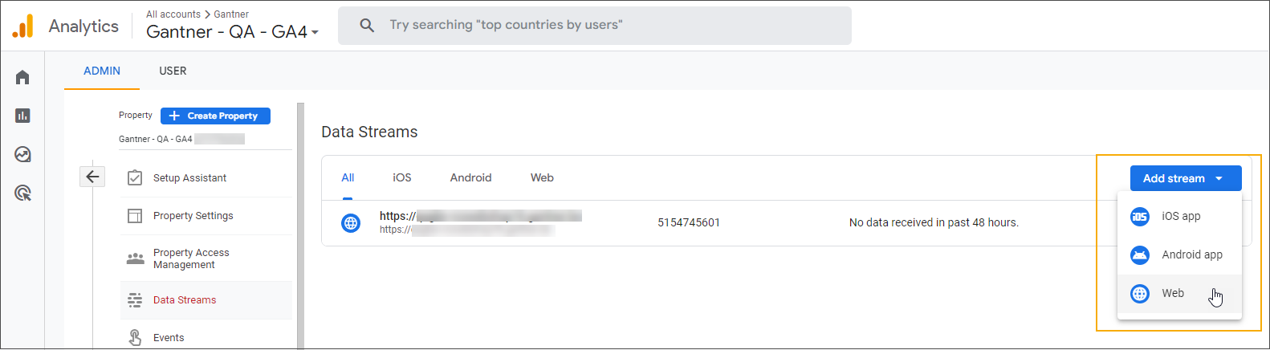1270x350 pixels.
Task: Choose iOS app from Add stream menu
Action: pos(1179,217)
